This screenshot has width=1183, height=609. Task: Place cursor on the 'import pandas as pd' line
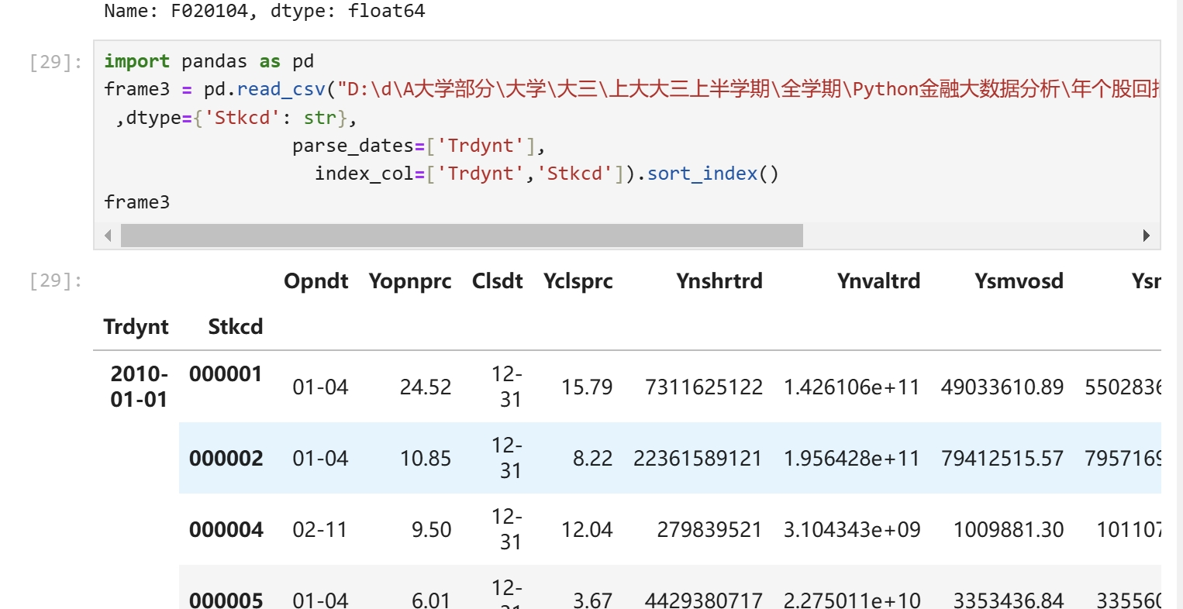tap(209, 61)
